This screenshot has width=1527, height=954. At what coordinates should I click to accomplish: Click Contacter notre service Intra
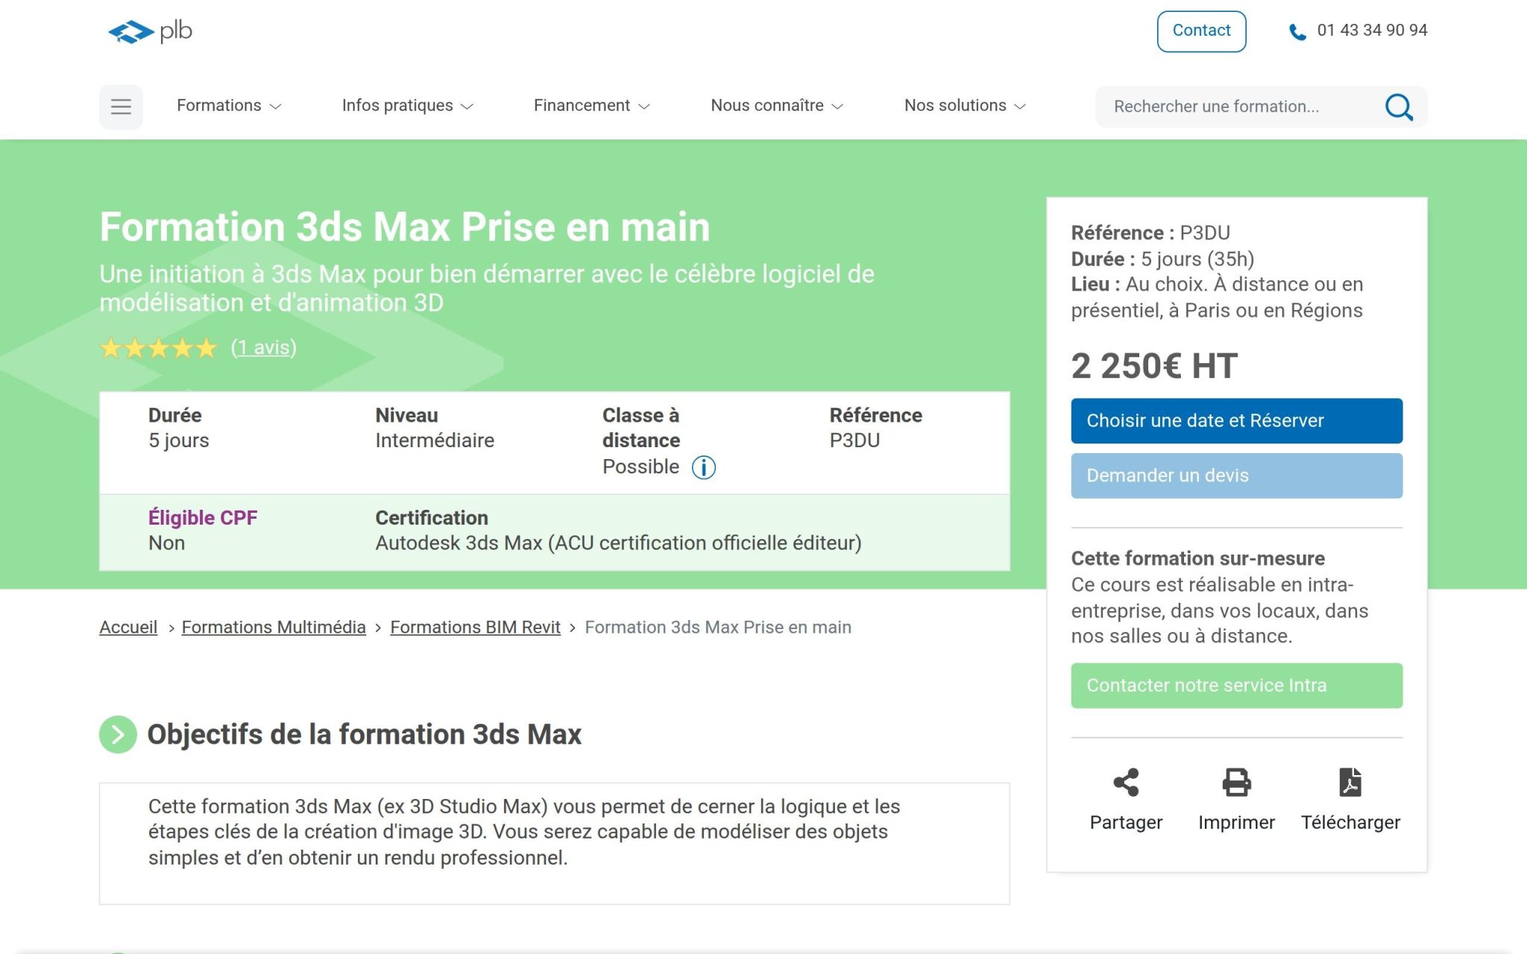click(x=1236, y=686)
